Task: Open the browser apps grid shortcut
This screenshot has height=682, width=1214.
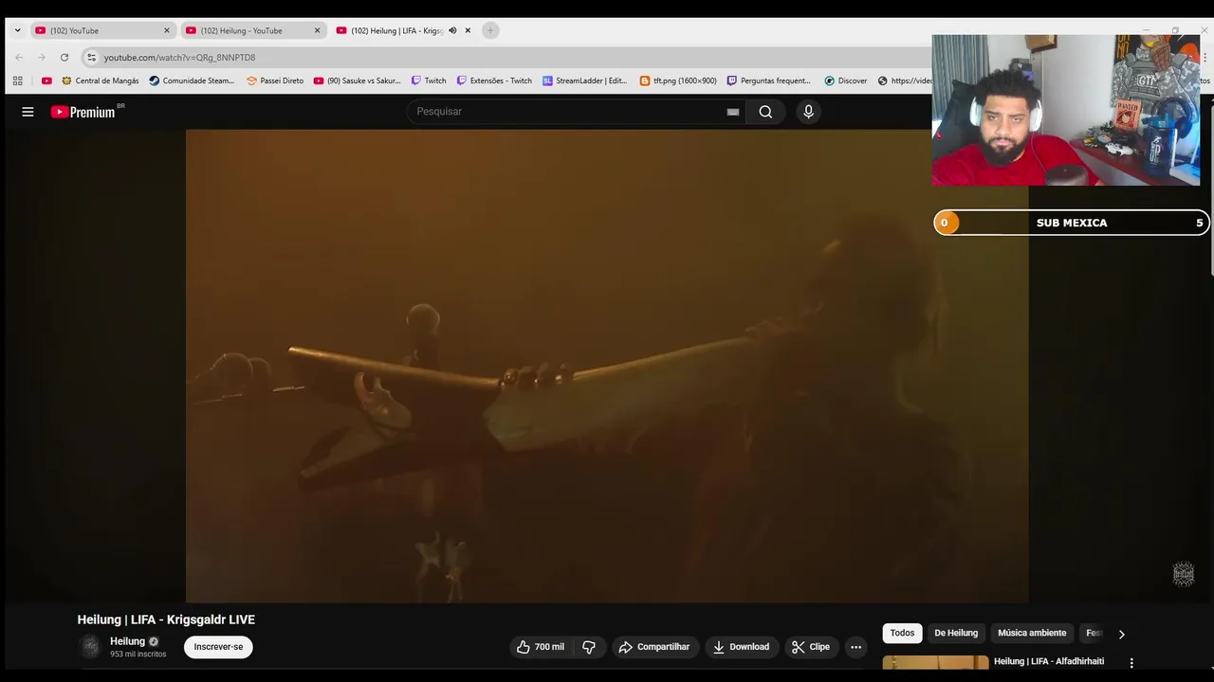Action: tap(18, 81)
